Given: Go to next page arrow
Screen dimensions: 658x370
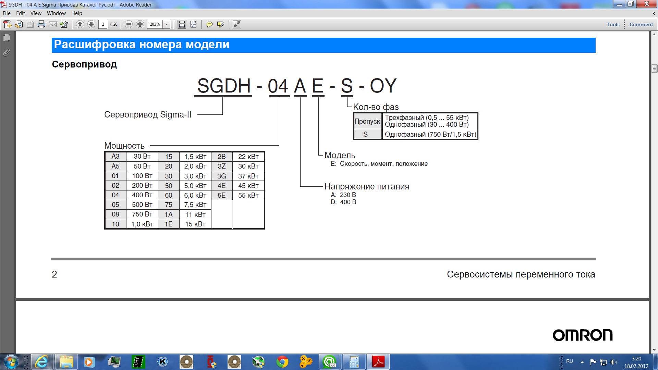Looking at the screenshot, I should (91, 24).
